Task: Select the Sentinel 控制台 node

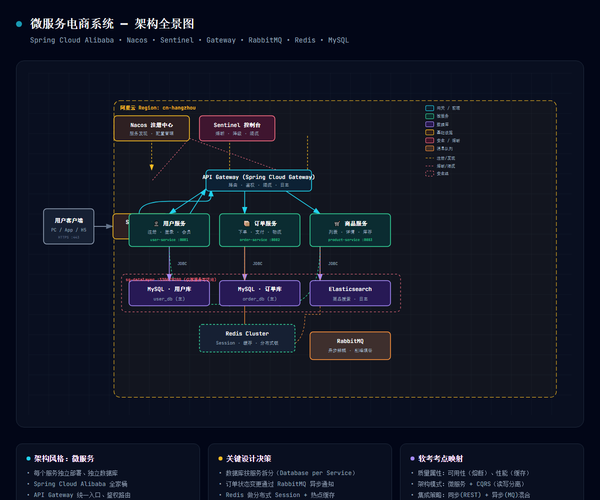Action: (x=237, y=128)
